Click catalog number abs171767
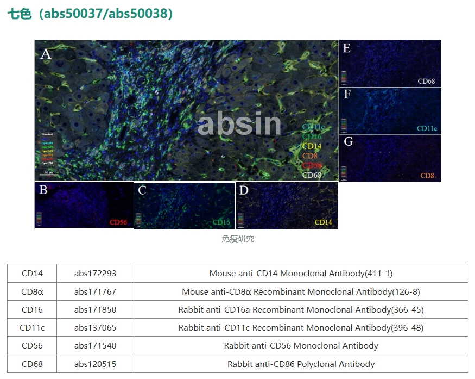The image size is (475, 379). pyautogui.click(x=95, y=291)
